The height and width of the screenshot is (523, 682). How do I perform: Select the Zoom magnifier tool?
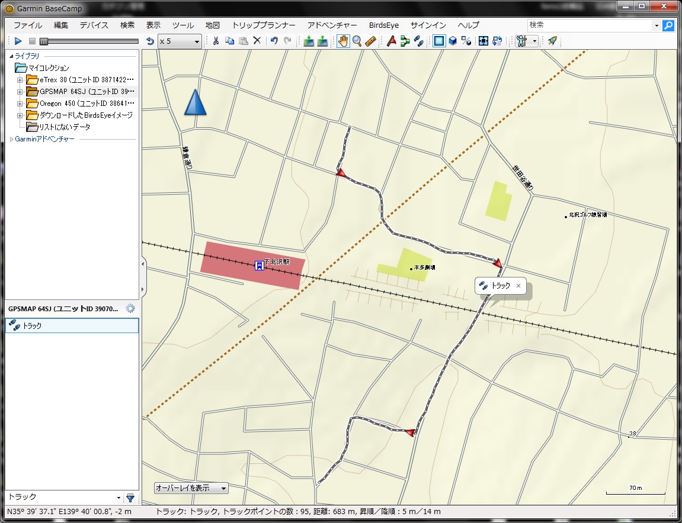(x=357, y=41)
